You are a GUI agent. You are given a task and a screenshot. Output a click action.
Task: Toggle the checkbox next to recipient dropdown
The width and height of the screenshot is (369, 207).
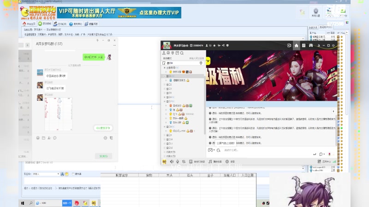73,174
